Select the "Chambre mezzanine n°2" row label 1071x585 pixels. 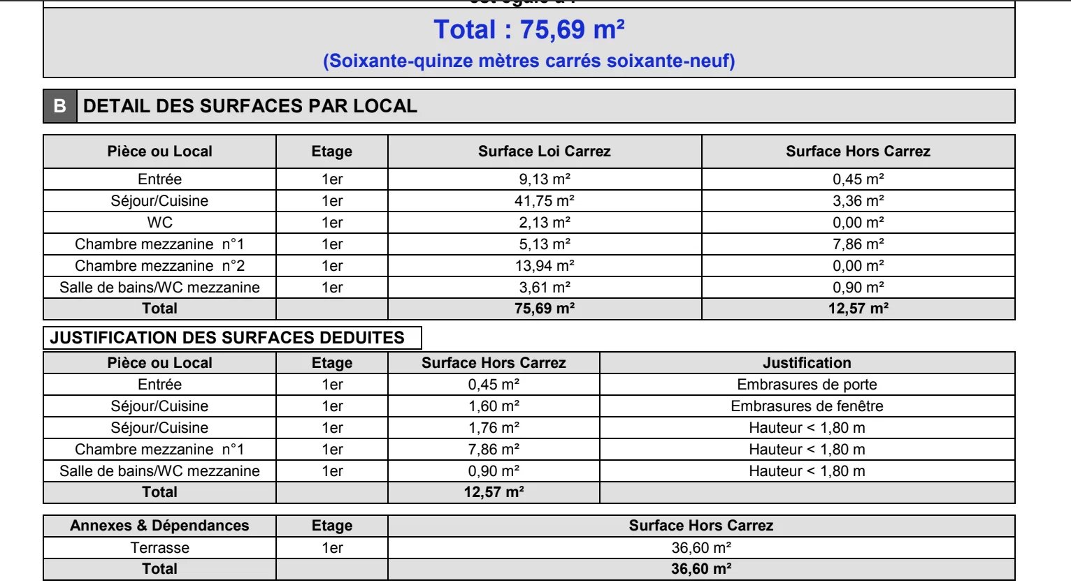pyautogui.click(x=159, y=266)
